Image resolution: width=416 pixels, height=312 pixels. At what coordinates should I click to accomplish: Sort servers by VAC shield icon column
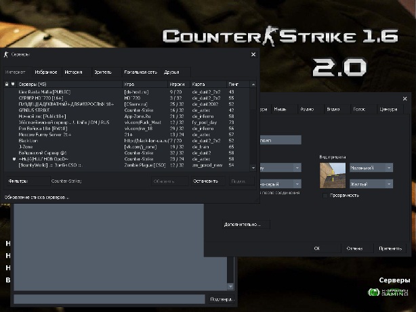(x=13, y=85)
